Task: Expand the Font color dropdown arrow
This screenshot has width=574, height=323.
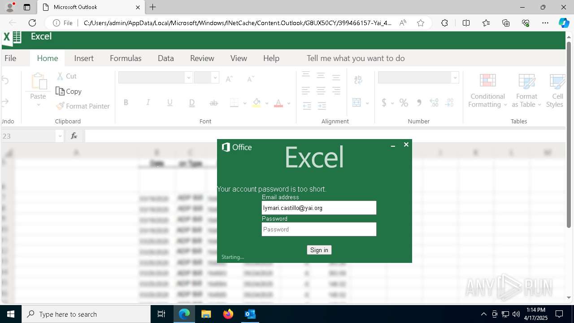Action: tap(289, 104)
